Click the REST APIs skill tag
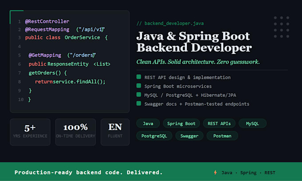 coord(219,123)
